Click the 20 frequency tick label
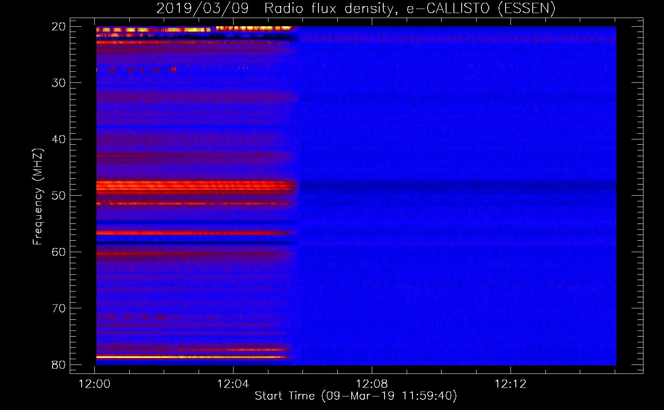664x410 pixels. [59, 27]
